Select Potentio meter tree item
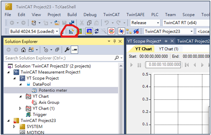 pyautogui.click(x=53, y=90)
